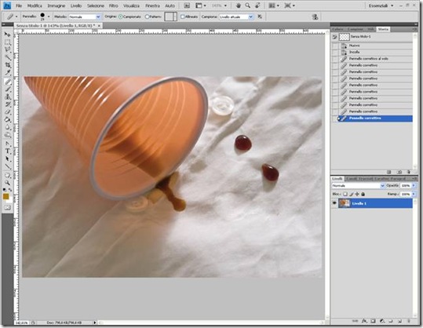Open the Campiona dropdown set to Livello attuale
This screenshot has width=423, height=328.
(x=236, y=16)
